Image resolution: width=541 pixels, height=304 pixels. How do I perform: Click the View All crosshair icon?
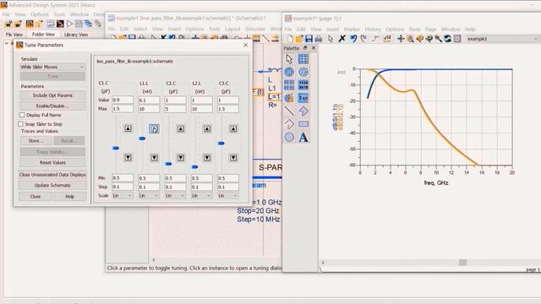(x=401, y=39)
